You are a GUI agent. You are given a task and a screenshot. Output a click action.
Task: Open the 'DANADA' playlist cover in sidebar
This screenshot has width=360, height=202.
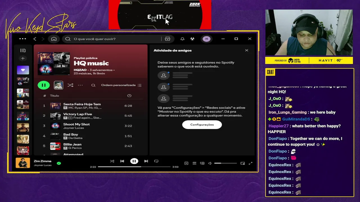click(x=23, y=151)
